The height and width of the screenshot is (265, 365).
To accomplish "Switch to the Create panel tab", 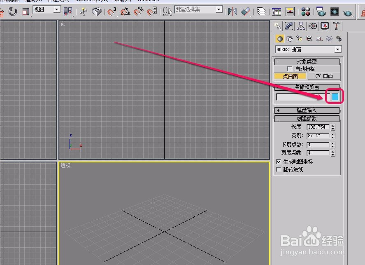I will [x=277, y=26].
